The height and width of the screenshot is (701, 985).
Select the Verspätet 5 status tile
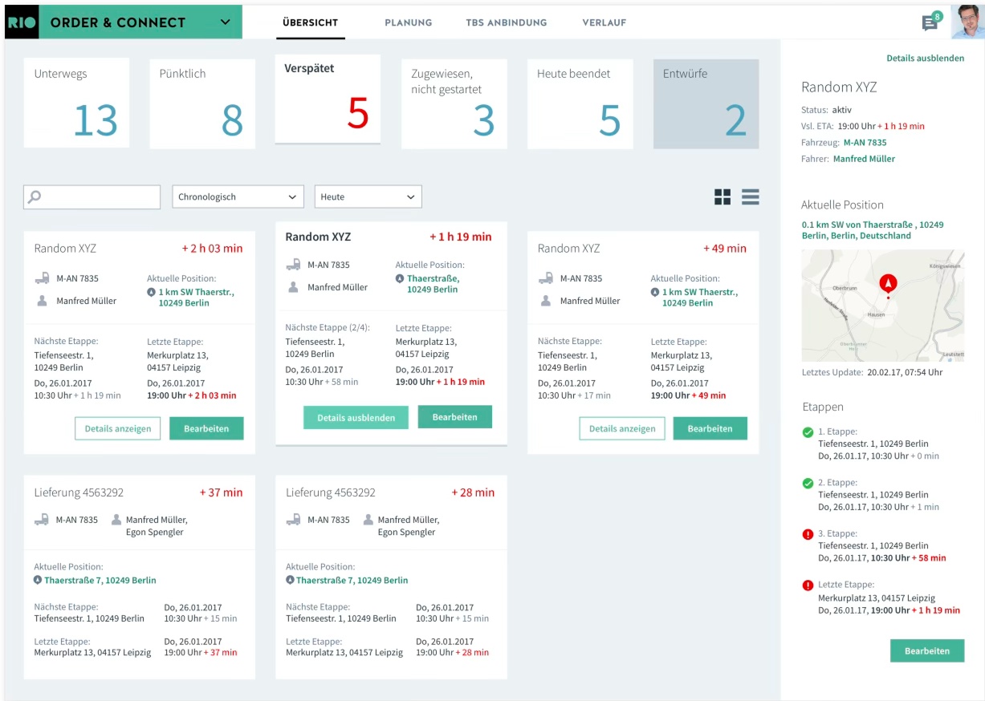point(328,99)
